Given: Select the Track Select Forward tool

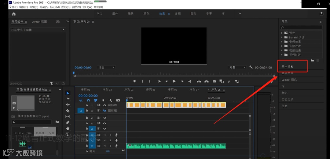Looking at the screenshot, I should [x=68, y=99].
